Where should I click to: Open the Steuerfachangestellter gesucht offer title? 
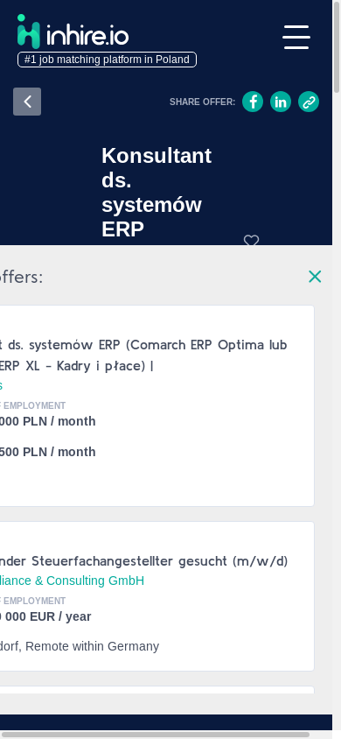click(x=144, y=561)
